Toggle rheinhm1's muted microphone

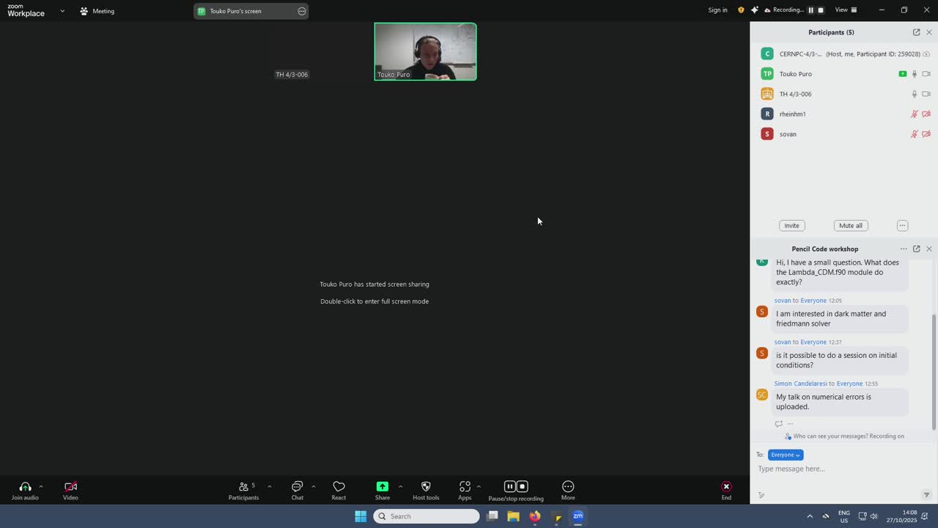click(x=914, y=114)
